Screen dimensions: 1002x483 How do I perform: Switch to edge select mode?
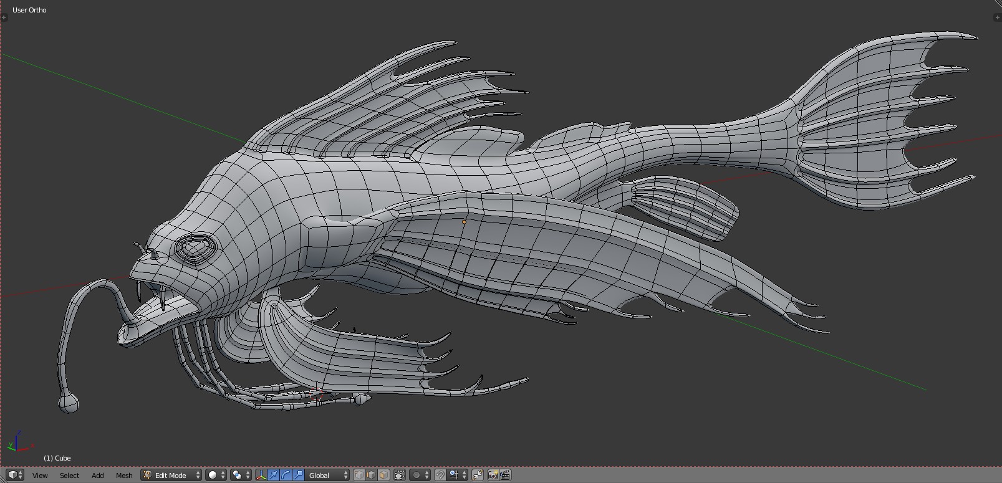(x=371, y=475)
